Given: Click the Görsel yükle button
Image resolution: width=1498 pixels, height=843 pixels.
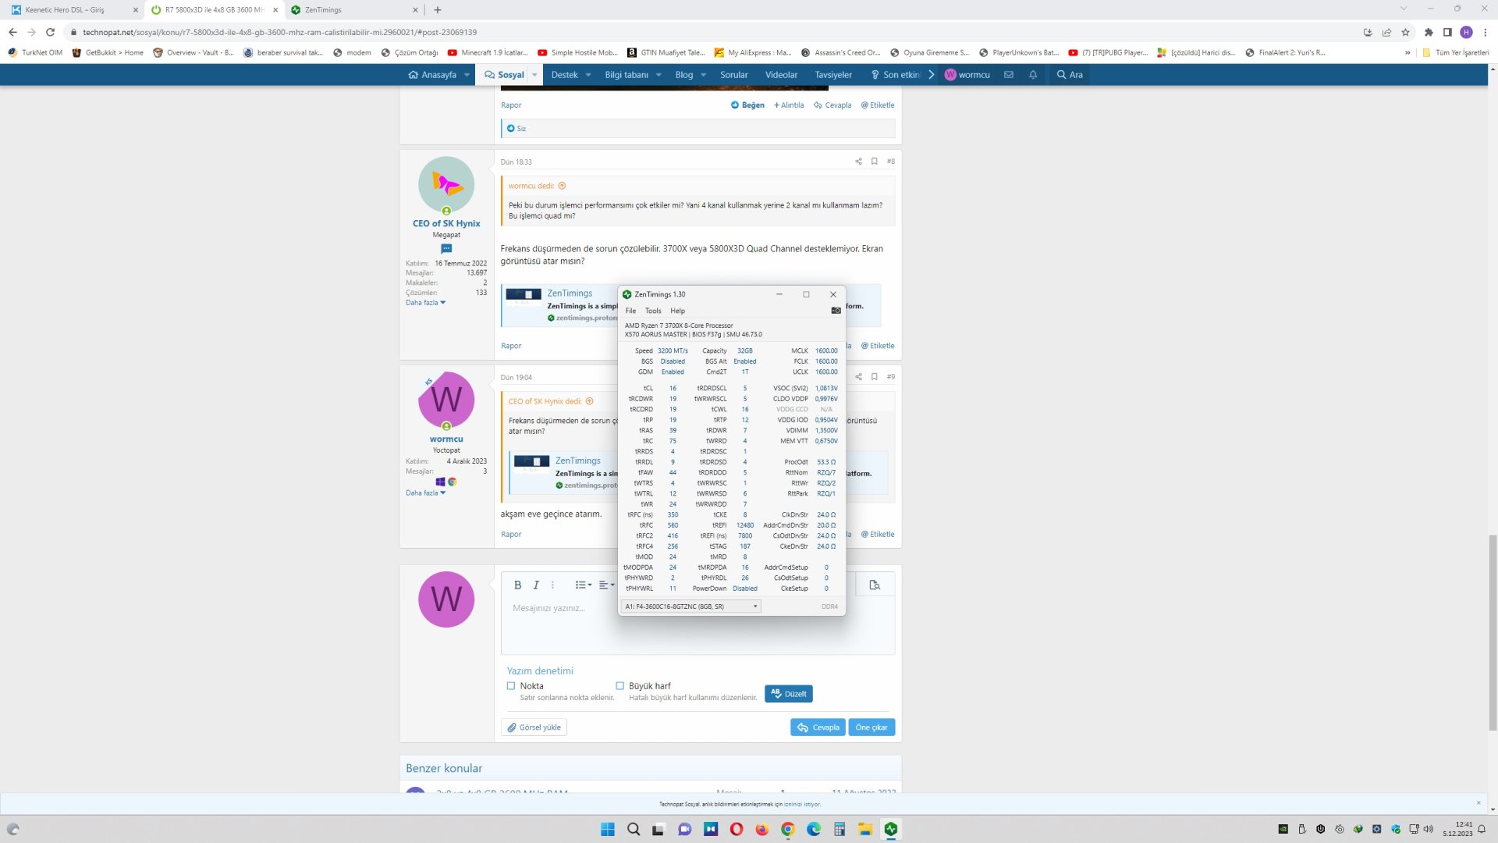Looking at the screenshot, I should (x=534, y=727).
